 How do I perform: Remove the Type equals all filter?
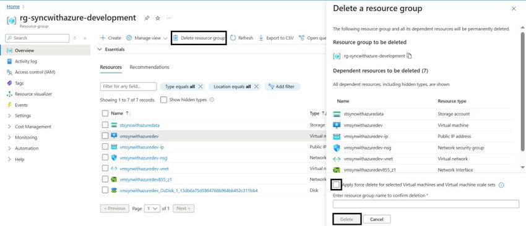tap(200, 86)
